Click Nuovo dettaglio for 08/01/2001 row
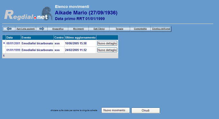Screen dimensions: 219x119 pos(107,43)
